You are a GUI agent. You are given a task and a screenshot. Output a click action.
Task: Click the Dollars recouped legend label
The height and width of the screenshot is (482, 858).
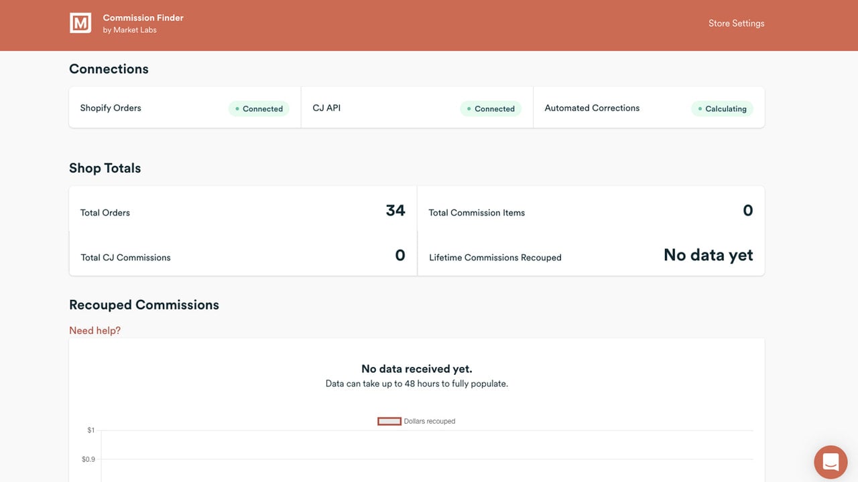430,422
